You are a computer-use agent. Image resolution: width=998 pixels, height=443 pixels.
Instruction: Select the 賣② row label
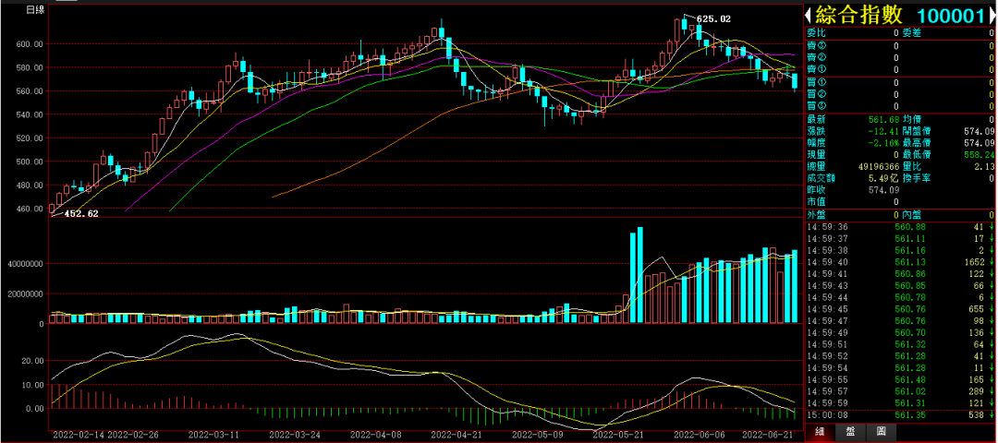point(815,57)
